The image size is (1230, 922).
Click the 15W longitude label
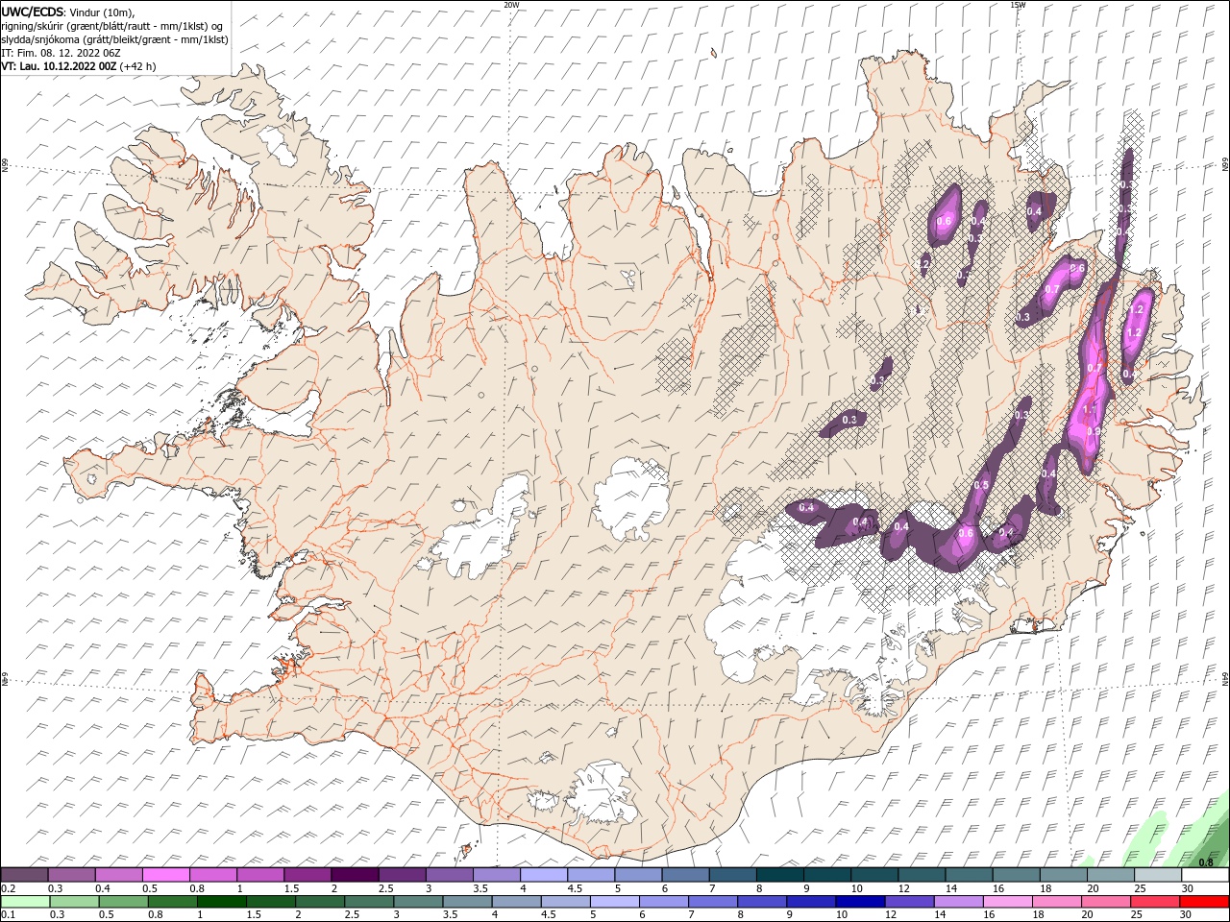(x=1017, y=5)
